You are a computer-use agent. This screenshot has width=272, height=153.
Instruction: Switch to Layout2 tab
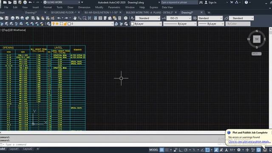[28, 149]
